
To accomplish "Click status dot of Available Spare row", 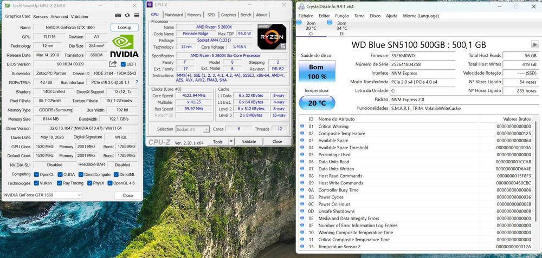I will tap(302, 141).
